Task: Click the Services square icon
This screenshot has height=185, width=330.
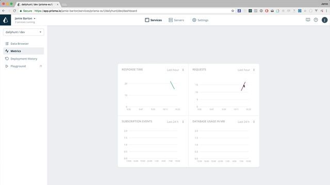Action: [147, 20]
